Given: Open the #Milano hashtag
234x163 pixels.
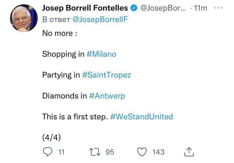Looking at the screenshot, I should coord(101,54).
